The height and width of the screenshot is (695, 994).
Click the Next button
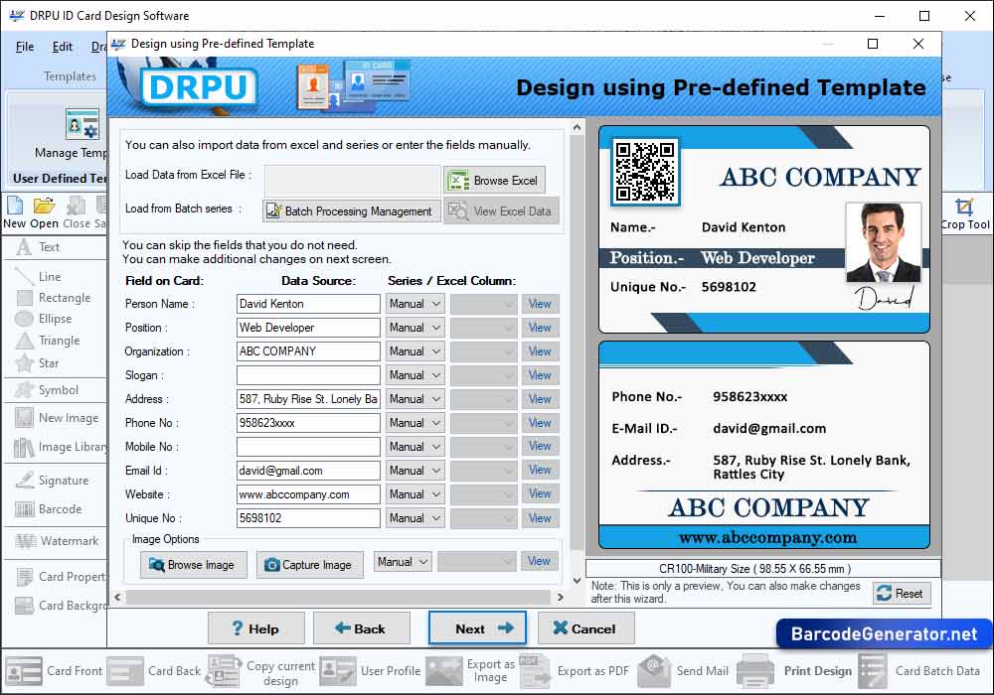pos(477,628)
